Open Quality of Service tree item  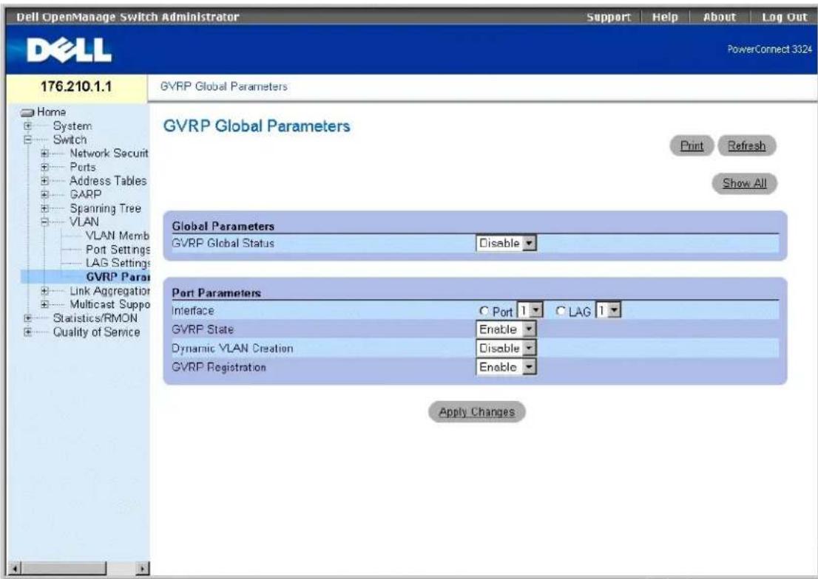tap(96, 332)
